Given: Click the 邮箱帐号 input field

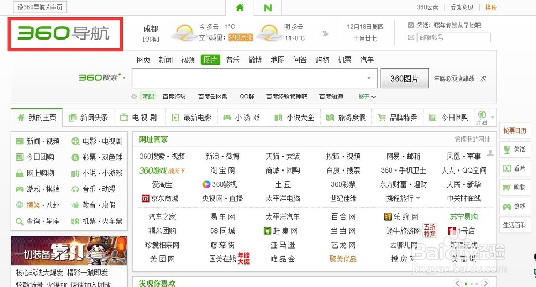Looking at the screenshot, I should [x=453, y=37].
